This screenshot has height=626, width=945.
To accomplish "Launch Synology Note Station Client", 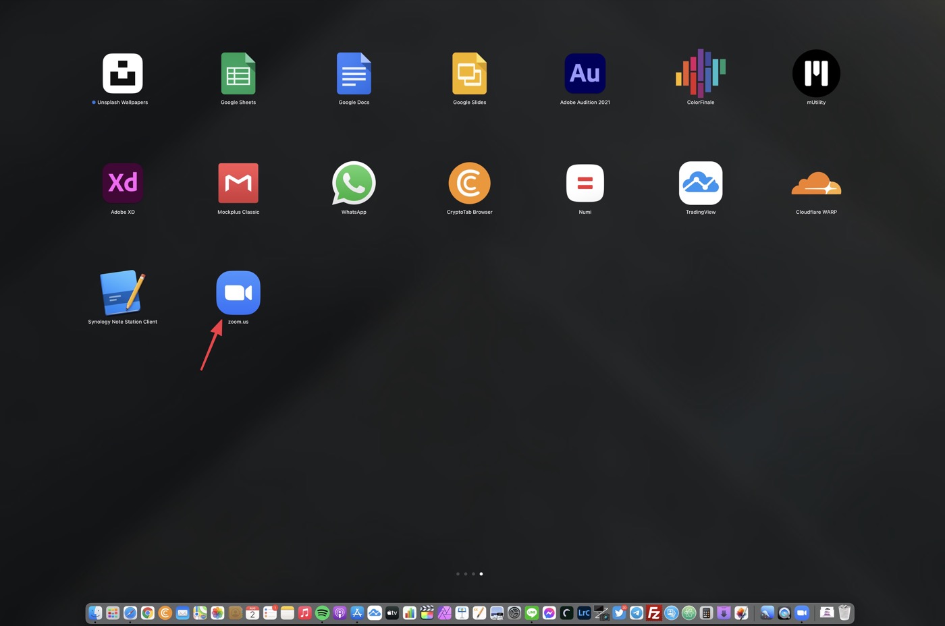I will pyautogui.click(x=123, y=293).
